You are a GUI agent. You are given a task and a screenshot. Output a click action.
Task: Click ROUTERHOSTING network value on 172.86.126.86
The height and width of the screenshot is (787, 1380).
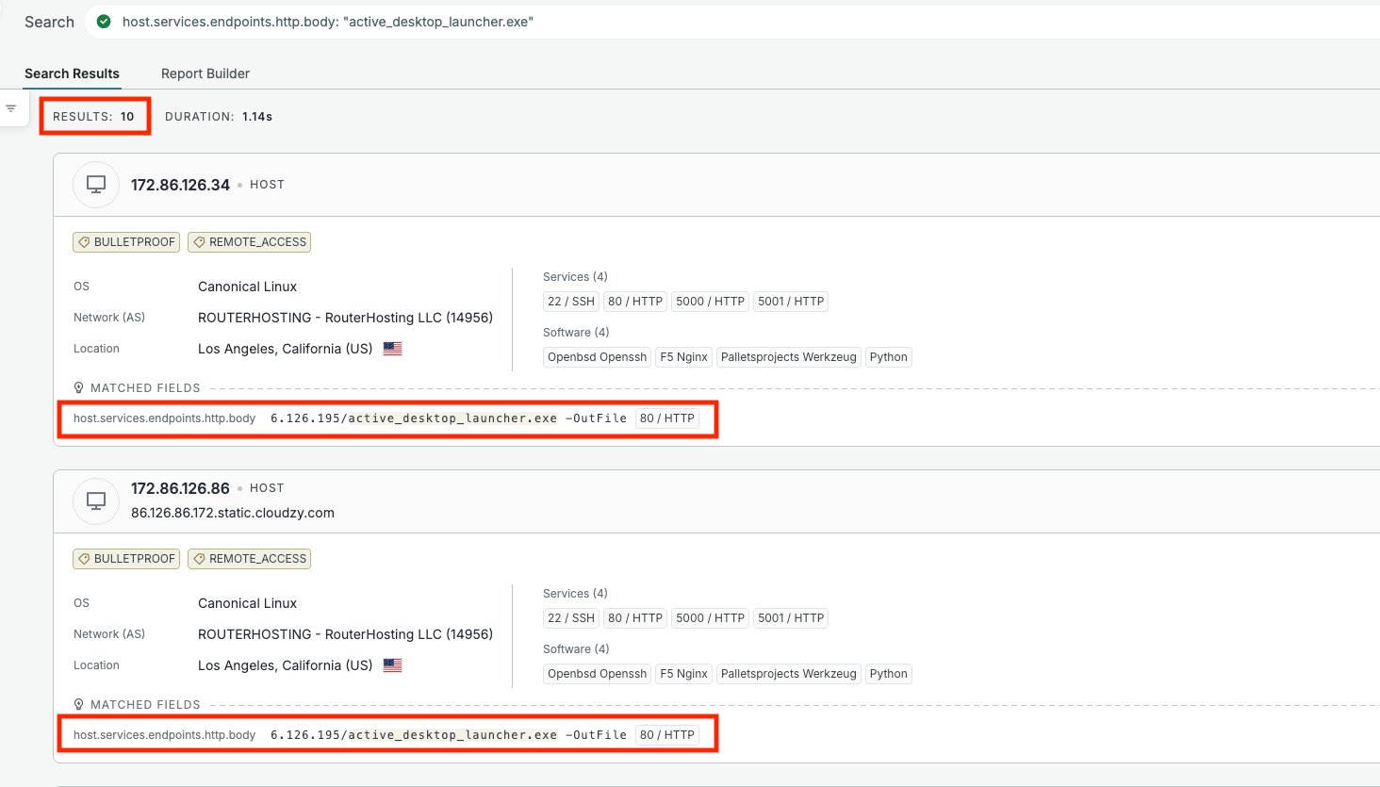pyautogui.click(x=345, y=634)
